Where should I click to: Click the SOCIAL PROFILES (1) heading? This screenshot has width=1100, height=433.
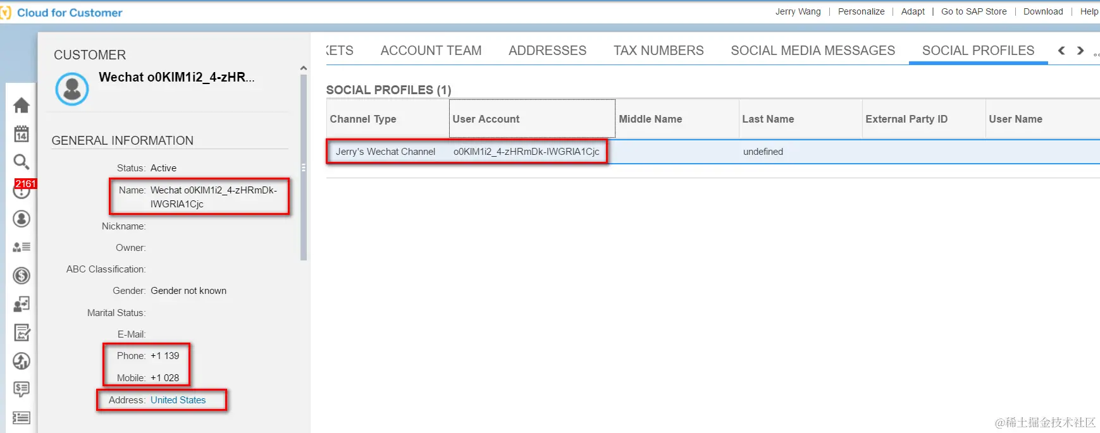point(388,90)
